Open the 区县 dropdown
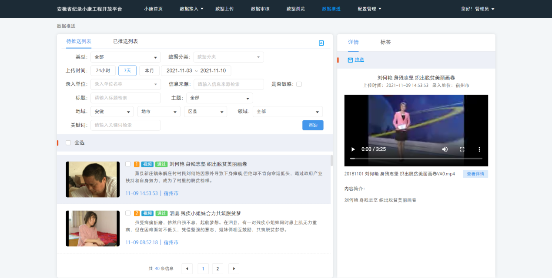Screen dimensions: 552x278 click(205, 112)
